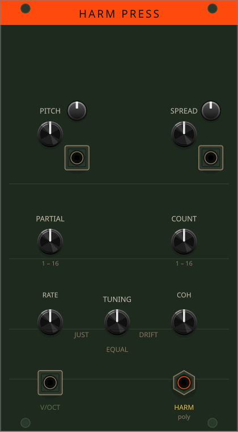
Task: Click the DRIFT tuning label
Action: pyautogui.click(x=148, y=335)
